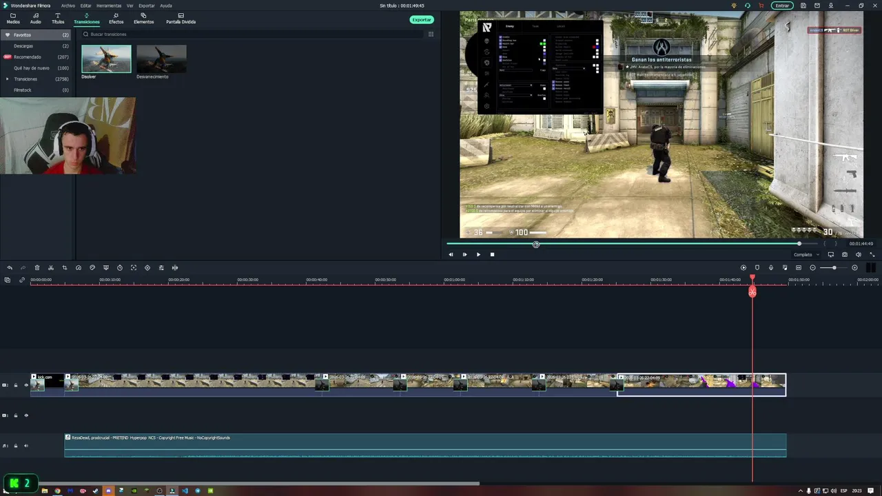Select the scissors split tool
The image size is (882, 496).
51,267
